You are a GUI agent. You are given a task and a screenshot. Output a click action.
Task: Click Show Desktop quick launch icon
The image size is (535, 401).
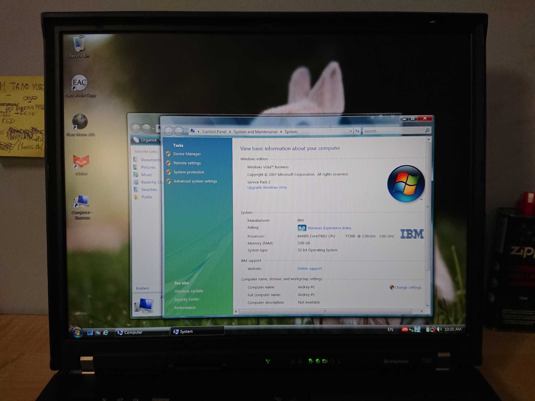[x=90, y=333]
